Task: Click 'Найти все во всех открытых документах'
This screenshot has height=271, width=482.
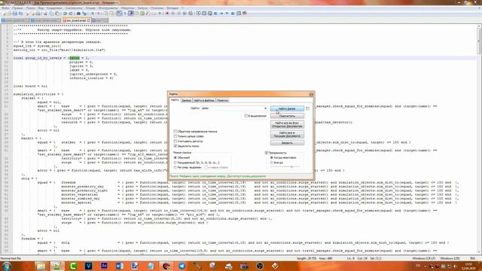Action: [x=287, y=124]
